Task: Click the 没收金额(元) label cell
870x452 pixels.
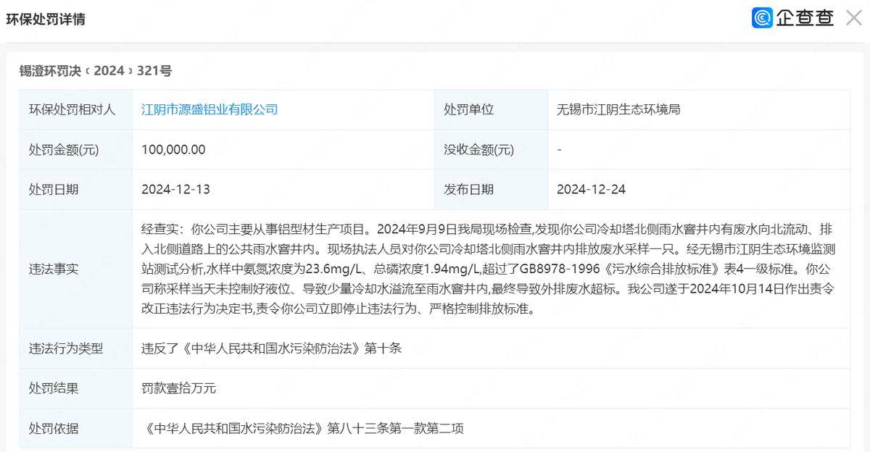Action: [491, 150]
